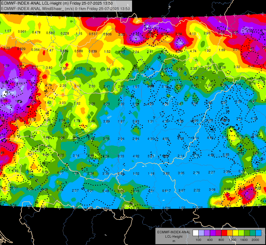Click wind shear value 0.537

coord(93,34)
